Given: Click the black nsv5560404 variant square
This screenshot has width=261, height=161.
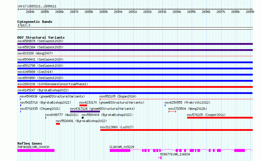Looking at the screenshot, I should point(83,118).
